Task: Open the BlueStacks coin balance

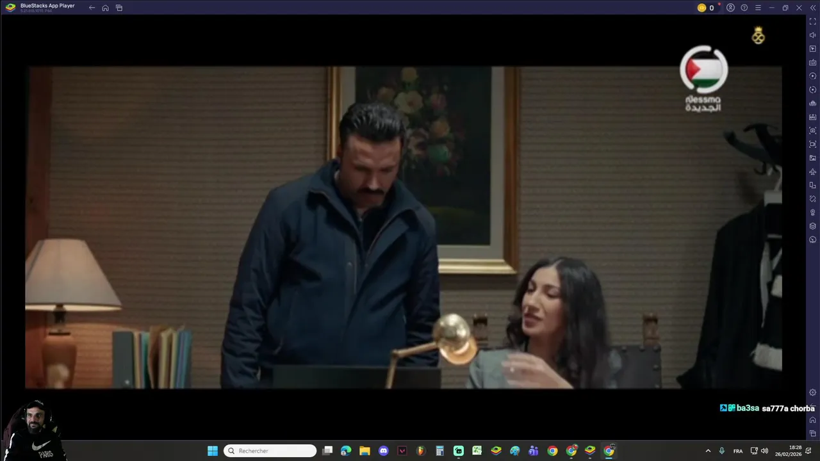Action: pos(706,8)
